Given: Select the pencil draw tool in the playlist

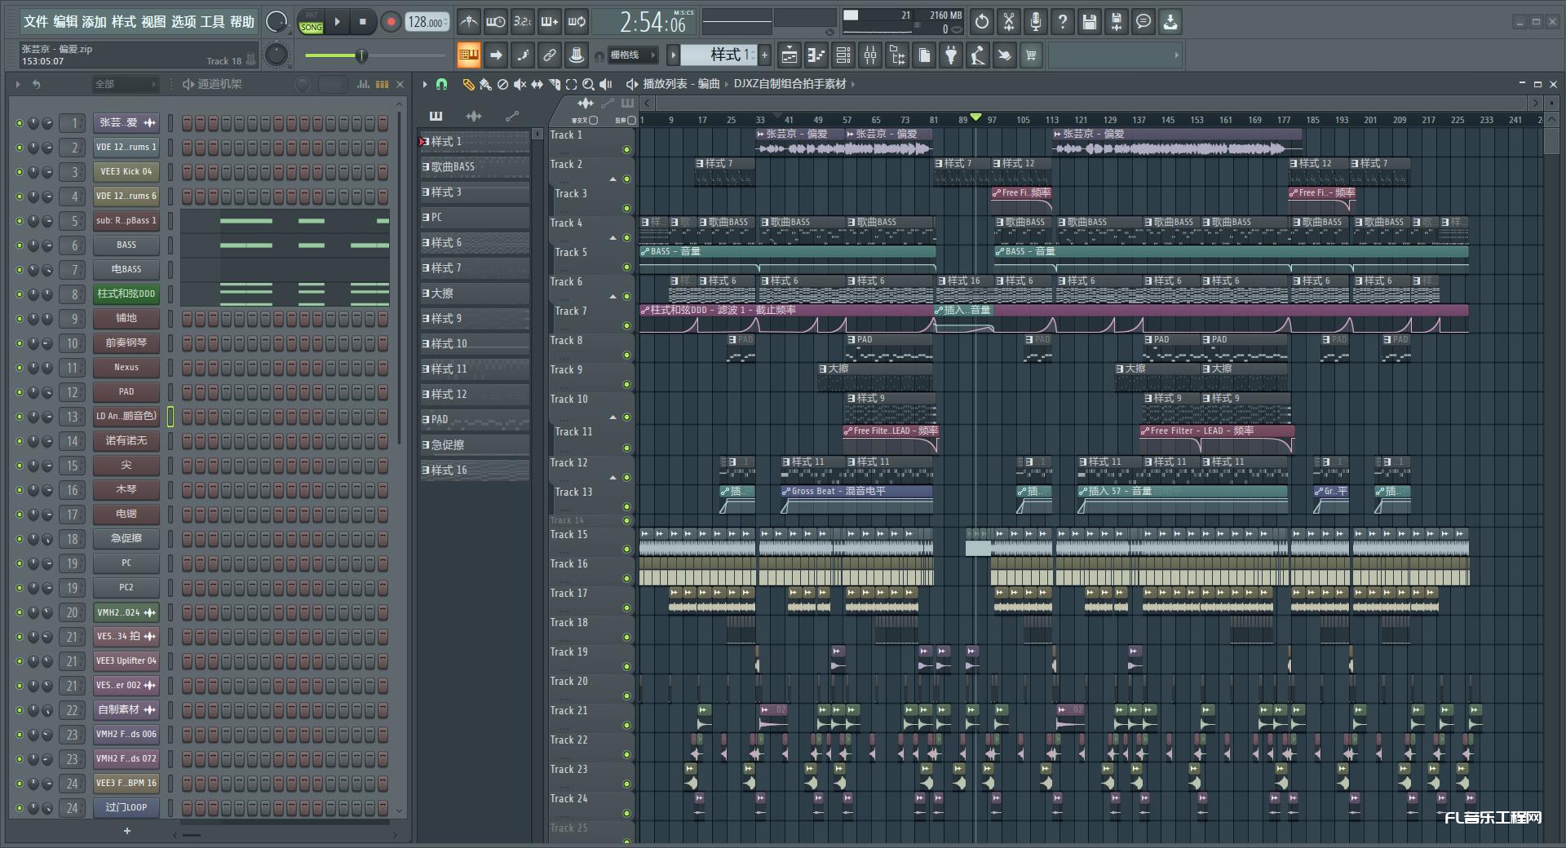Looking at the screenshot, I should pos(468,84).
